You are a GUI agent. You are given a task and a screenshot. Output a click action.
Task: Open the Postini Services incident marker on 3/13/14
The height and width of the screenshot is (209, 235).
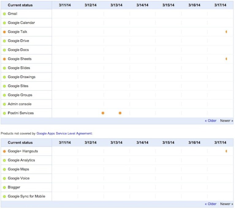pos(120,113)
